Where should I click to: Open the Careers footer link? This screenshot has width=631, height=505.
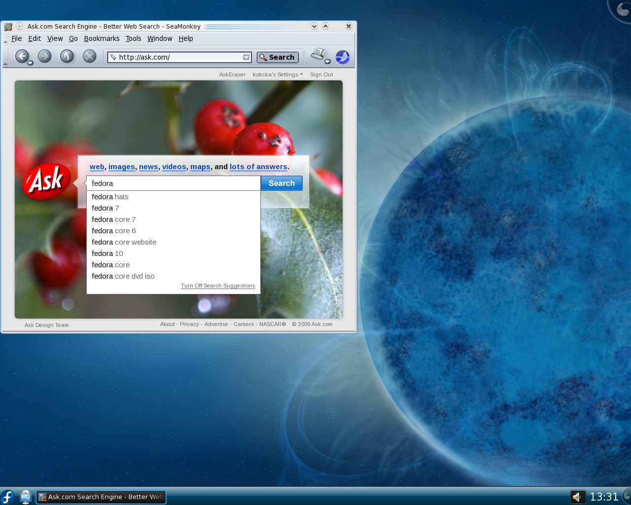pos(244,324)
